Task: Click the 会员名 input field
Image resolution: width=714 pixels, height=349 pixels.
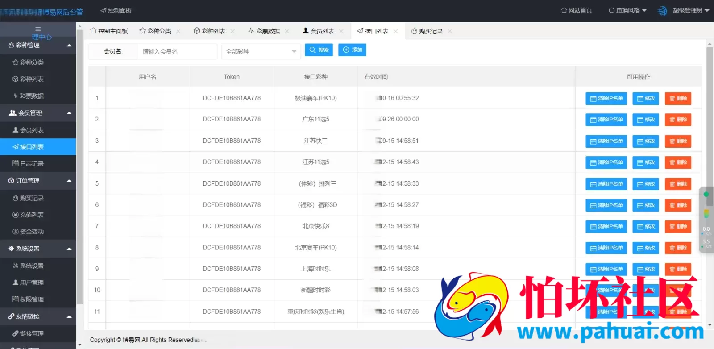Action: (178, 51)
